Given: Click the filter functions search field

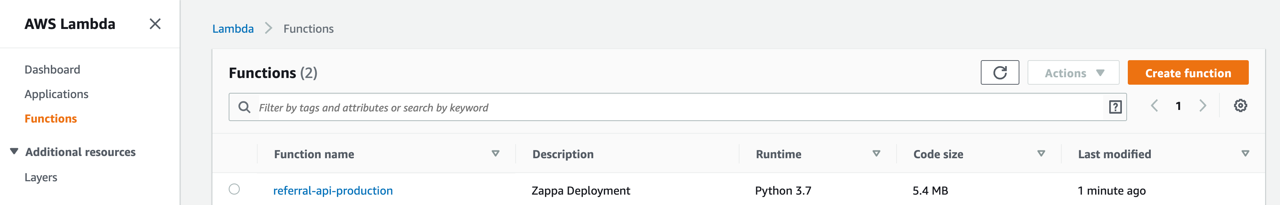Looking at the screenshot, I should coord(676,107).
